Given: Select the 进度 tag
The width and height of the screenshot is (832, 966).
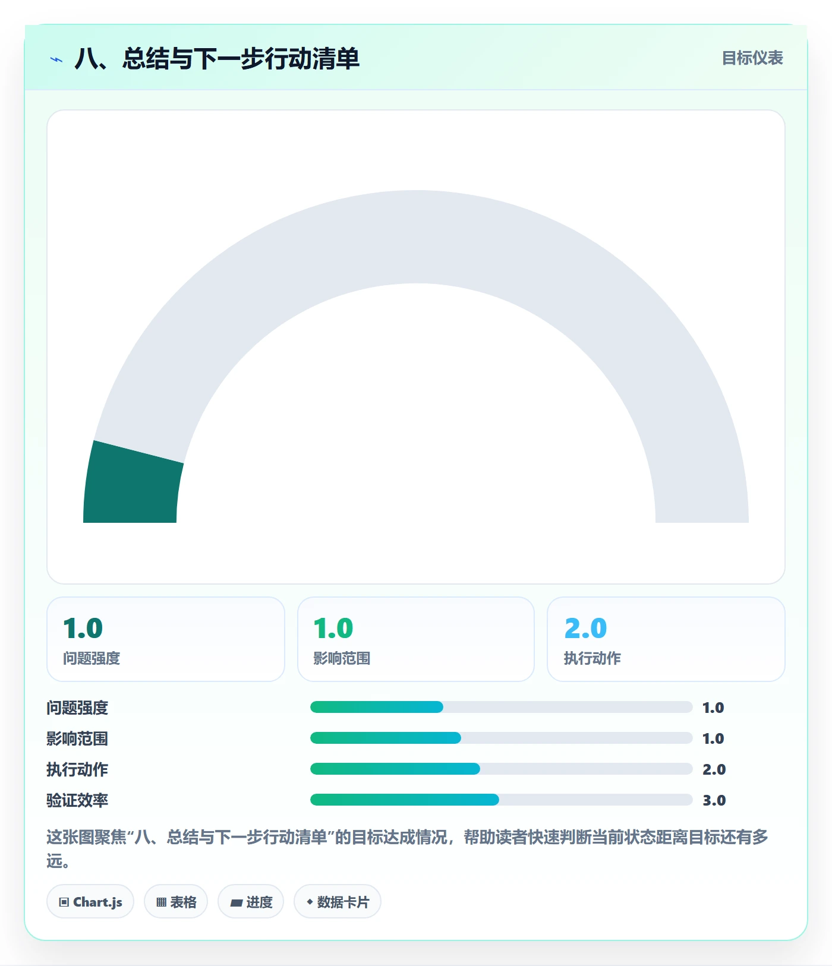Looking at the screenshot, I should click(x=251, y=901).
